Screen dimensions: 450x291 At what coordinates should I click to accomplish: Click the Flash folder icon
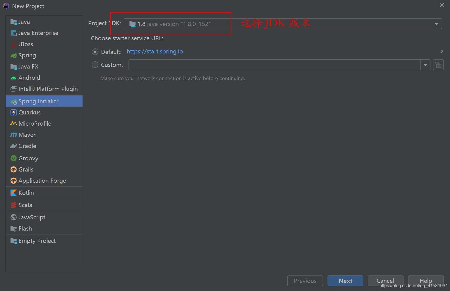click(x=13, y=229)
